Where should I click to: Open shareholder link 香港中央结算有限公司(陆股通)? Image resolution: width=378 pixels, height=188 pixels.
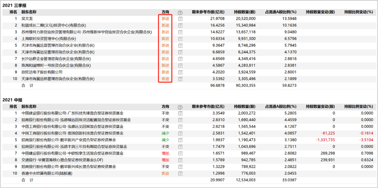tap(47, 173)
